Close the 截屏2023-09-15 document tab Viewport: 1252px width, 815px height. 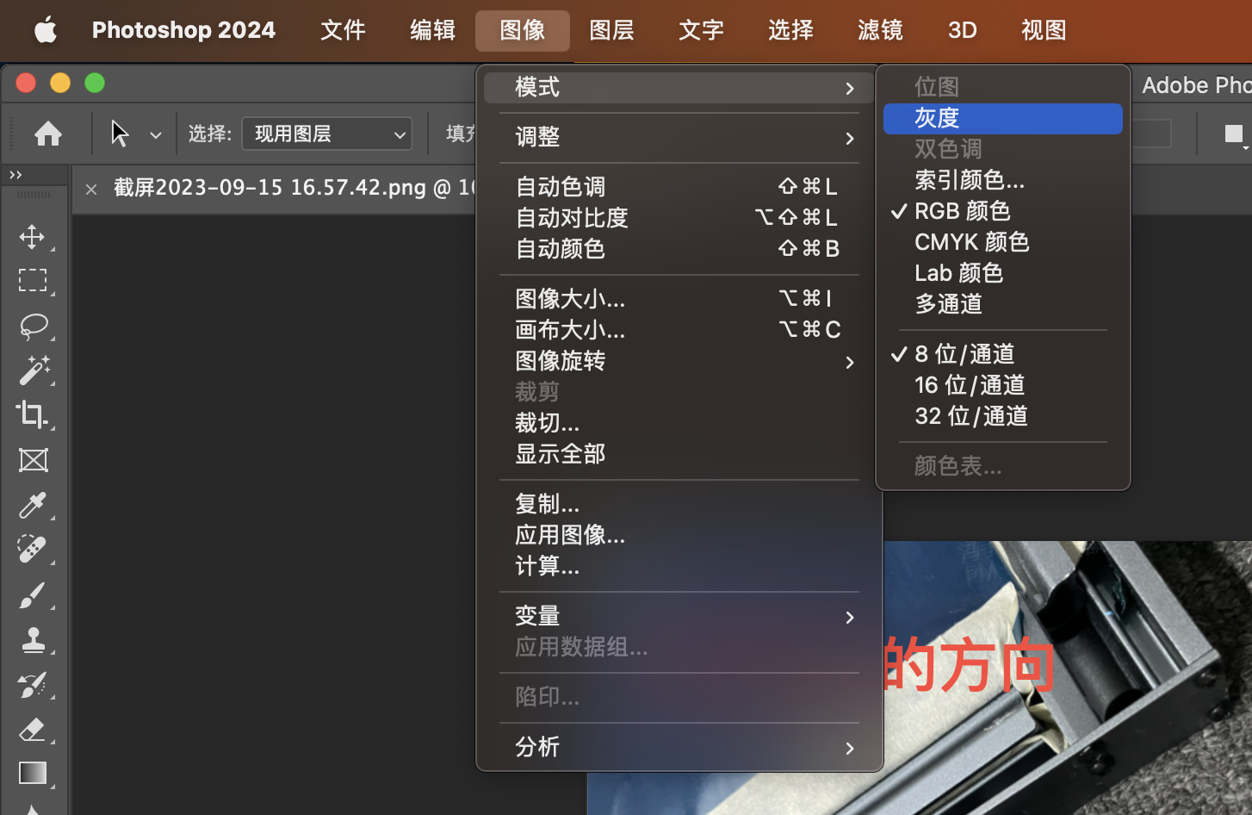(x=91, y=189)
